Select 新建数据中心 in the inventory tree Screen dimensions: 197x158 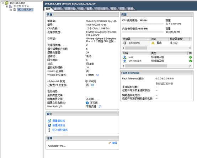[21, 6]
